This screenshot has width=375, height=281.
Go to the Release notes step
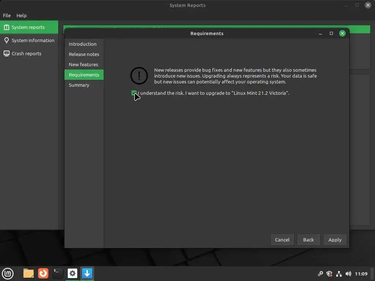pyautogui.click(x=84, y=54)
